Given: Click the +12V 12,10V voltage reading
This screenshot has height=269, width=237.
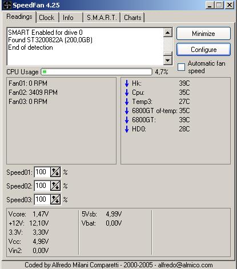Looking at the screenshot, I should (29, 223).
